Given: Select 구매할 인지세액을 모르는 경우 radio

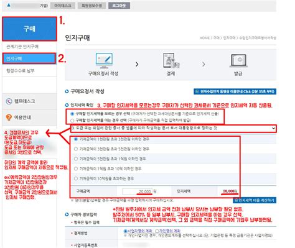Looking at the screenshot, I should [x=72, y=114].
